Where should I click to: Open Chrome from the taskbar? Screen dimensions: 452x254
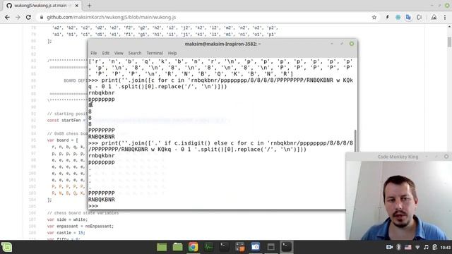(193, 247)
